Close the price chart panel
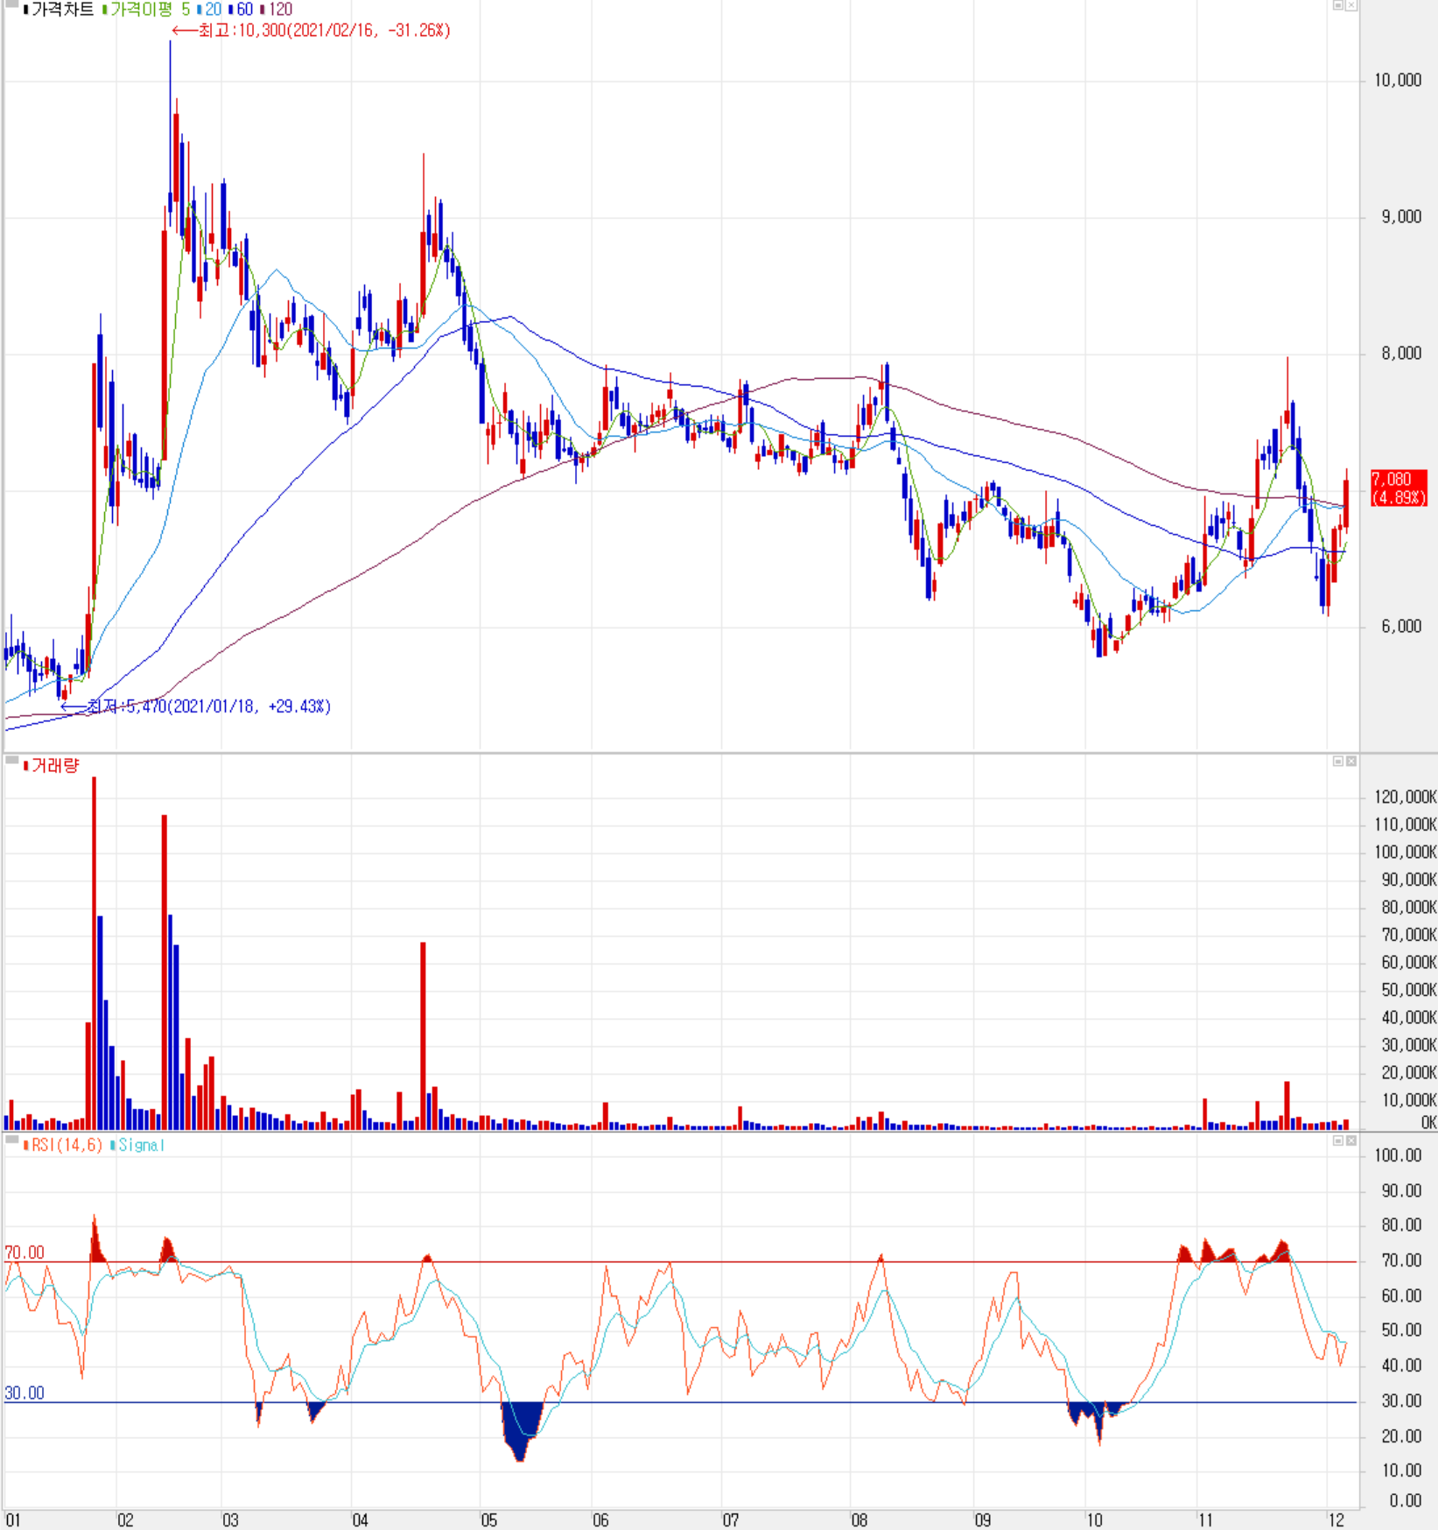Viewport: 1438px width, 1530px height. [x=1350, y=5]
